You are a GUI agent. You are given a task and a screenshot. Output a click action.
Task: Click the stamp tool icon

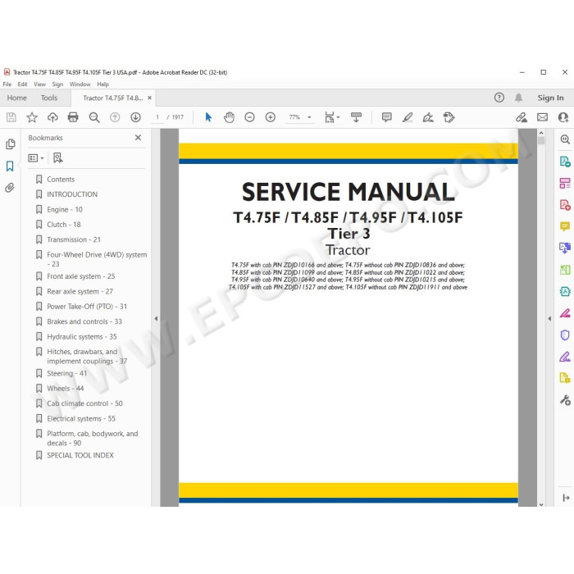449,117
